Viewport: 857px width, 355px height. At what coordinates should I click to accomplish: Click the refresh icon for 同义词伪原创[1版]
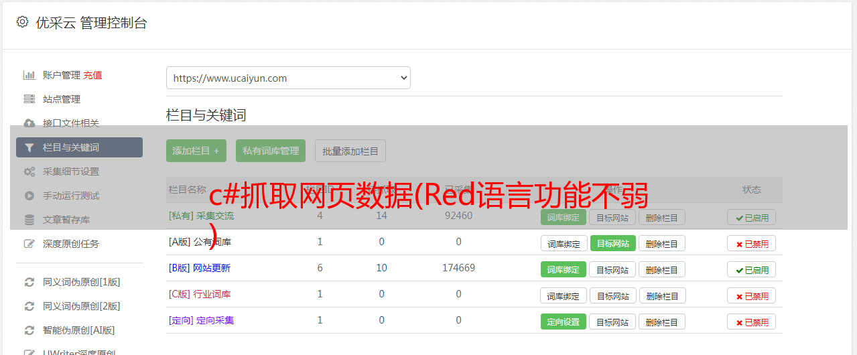coord(29,282)
